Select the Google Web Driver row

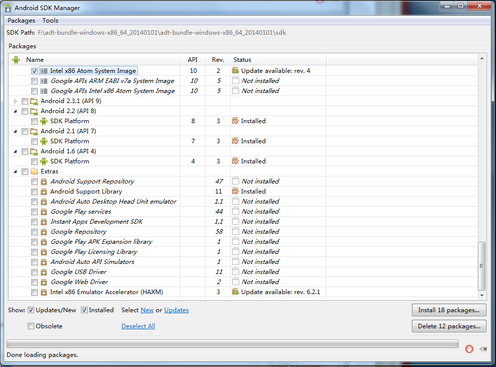[x=243, y=282]
